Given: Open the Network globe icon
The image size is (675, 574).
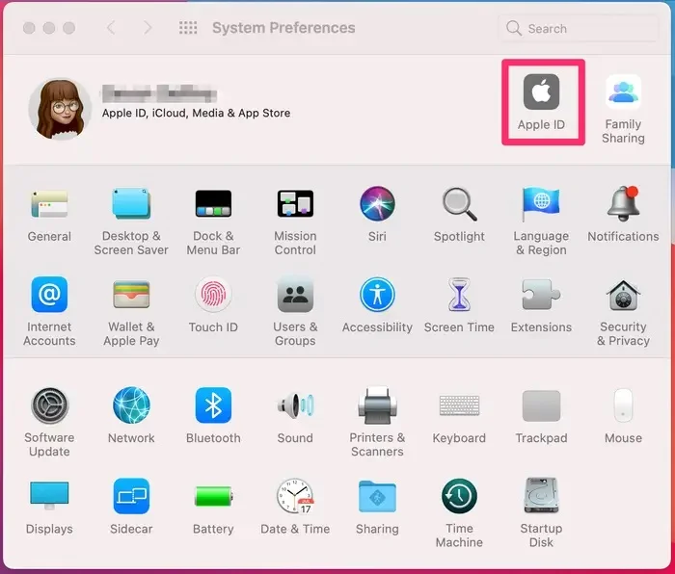Looking at the screenshot, I should pyautogui.click(x=131, y=405).
